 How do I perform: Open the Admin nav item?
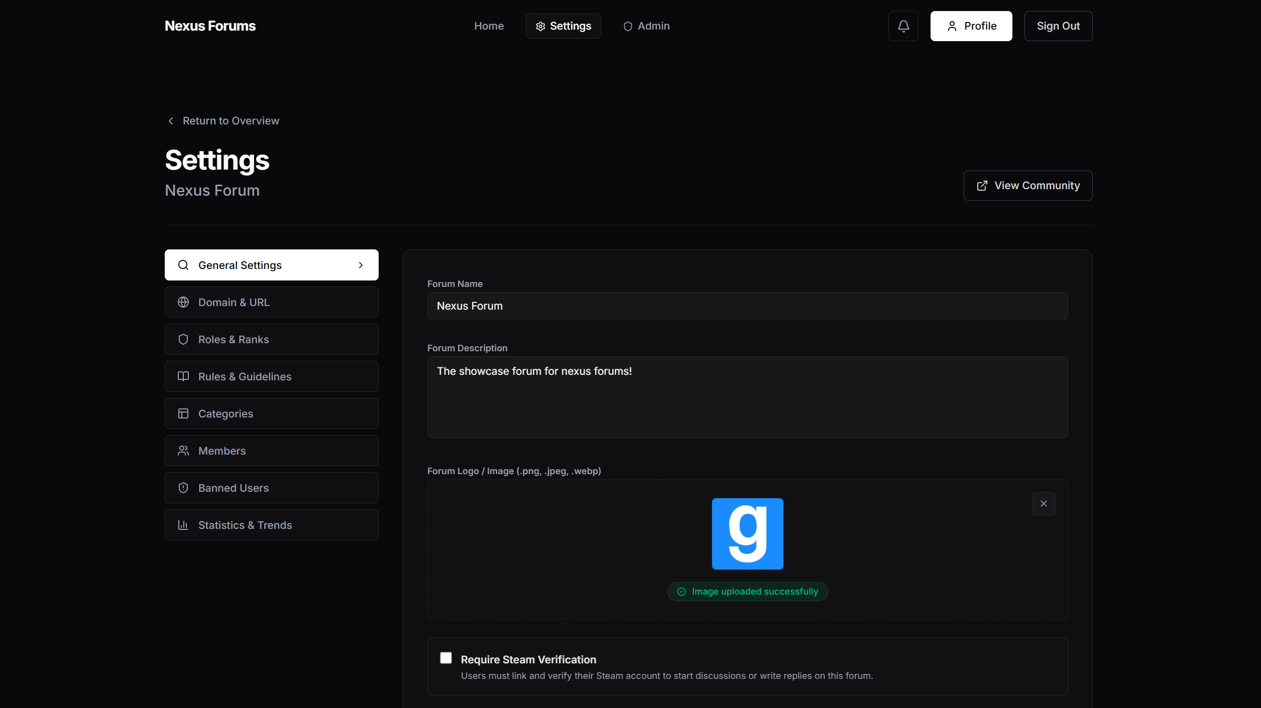(x=646, y=26)
